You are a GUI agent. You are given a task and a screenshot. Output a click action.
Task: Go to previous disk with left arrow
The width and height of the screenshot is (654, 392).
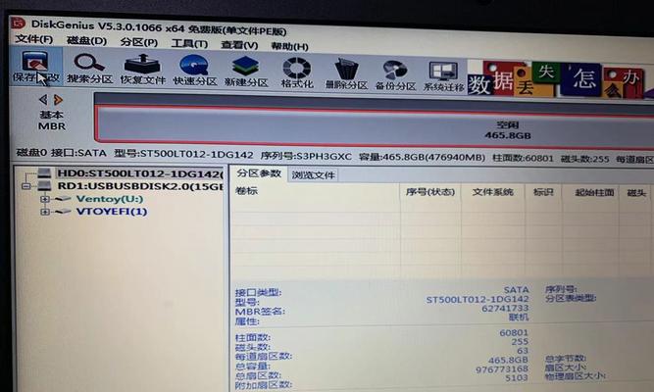click(43, 99)
